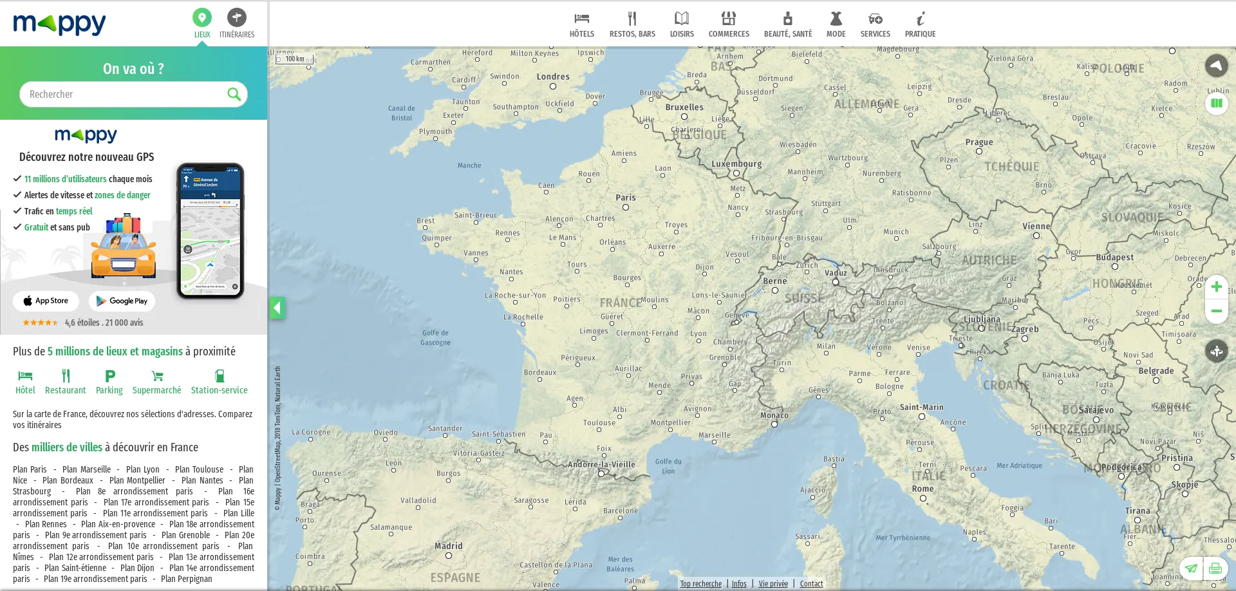Zoom in using the plus control
This screenshot has width=1236, height=591.
(1217, 287)
